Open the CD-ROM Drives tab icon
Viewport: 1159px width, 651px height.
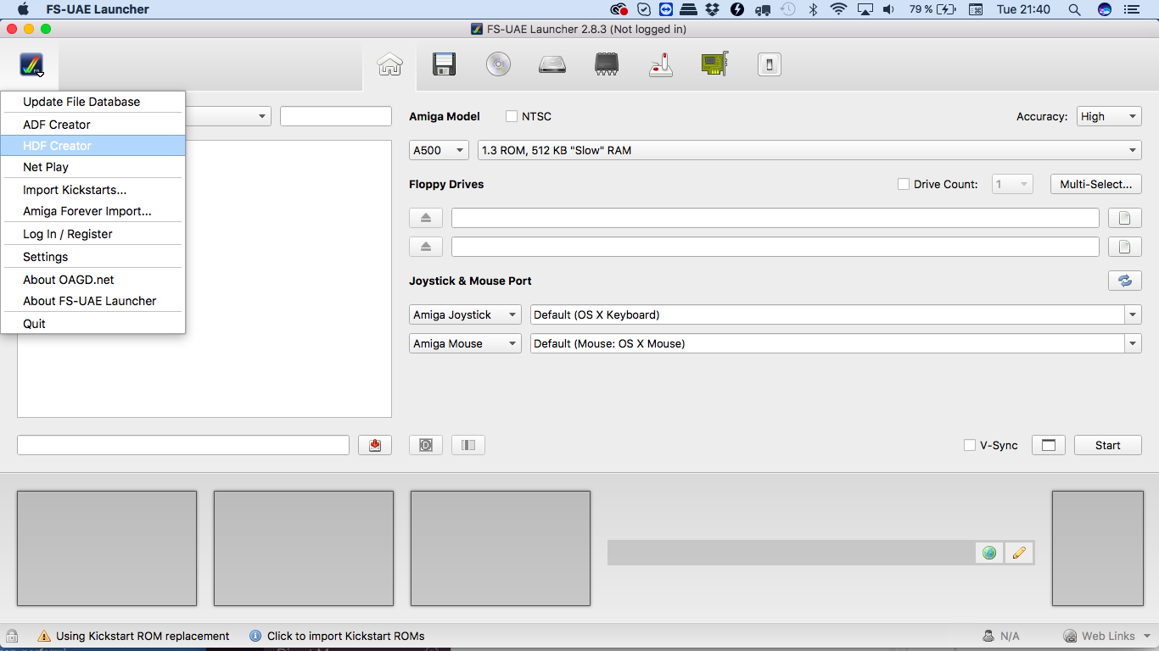click(x=498, y=64)
